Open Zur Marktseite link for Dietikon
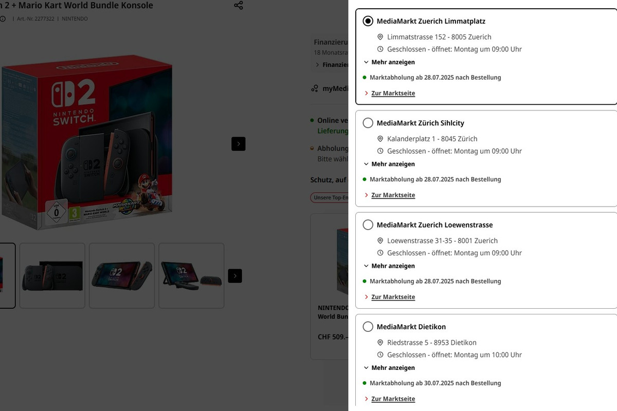Screen dimensions: 617x411 (x=393, y=399)
